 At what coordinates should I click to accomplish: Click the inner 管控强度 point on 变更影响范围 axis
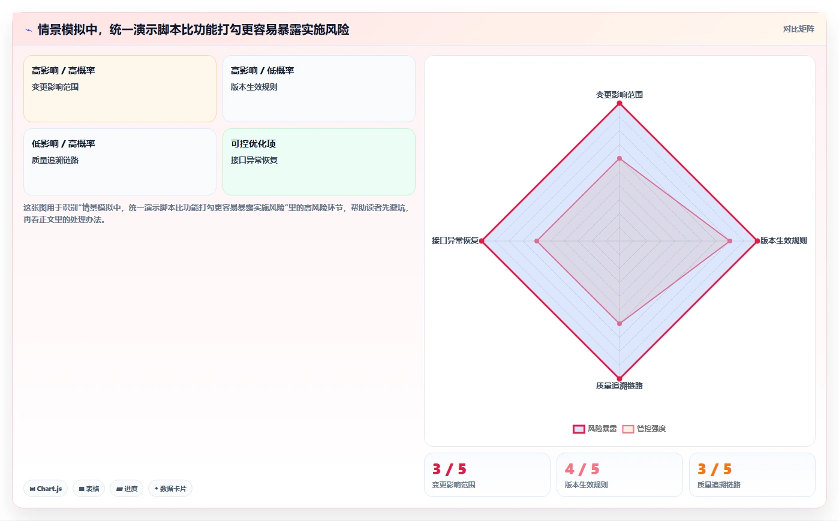tap(620, 158)
